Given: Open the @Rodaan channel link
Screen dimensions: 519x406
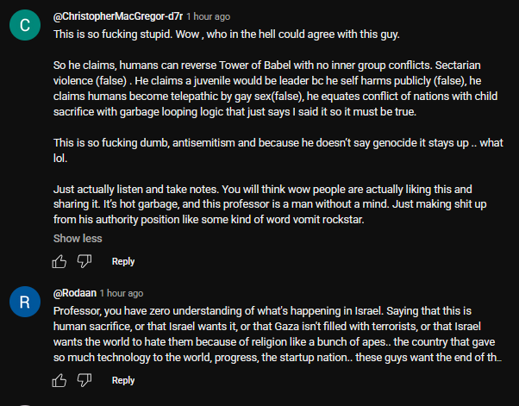Looking at the screenshot, I should (75, 293).
